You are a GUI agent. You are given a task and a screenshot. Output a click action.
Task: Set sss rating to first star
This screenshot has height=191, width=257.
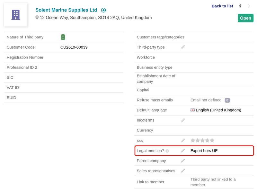[x=193, y=140]
